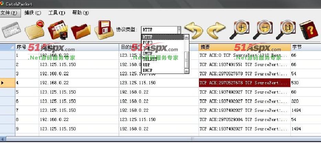The height and width of the screenshot is (143, 321).
Task: Click the highlighted summary cell in row 4
Action: (244, 83)
